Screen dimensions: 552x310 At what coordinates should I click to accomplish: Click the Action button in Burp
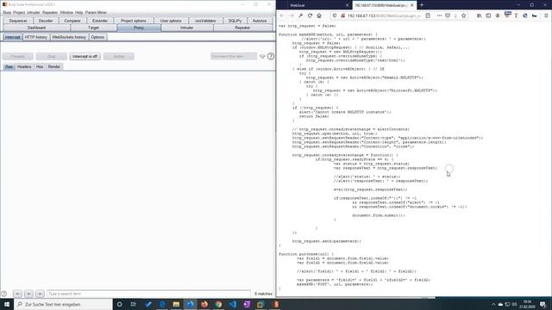(119, 56)
